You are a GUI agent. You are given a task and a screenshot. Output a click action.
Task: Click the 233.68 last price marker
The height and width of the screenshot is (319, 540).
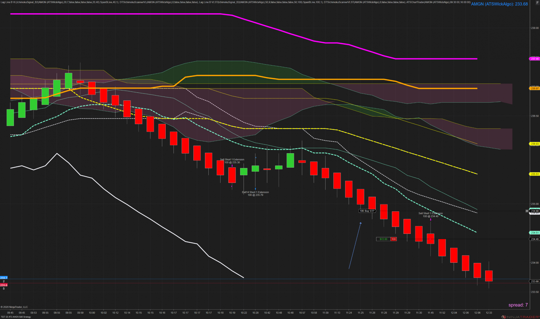535,281
